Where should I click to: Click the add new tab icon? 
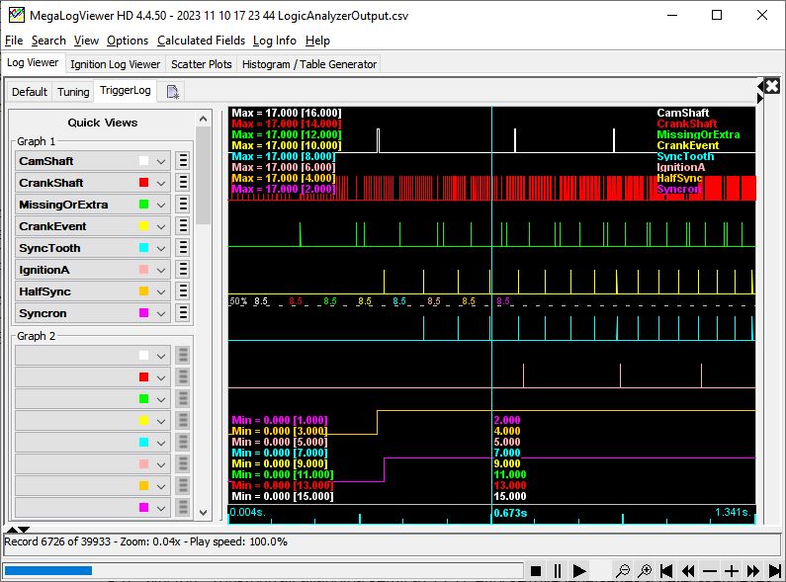pyautogui.click(x=173, y=92)
